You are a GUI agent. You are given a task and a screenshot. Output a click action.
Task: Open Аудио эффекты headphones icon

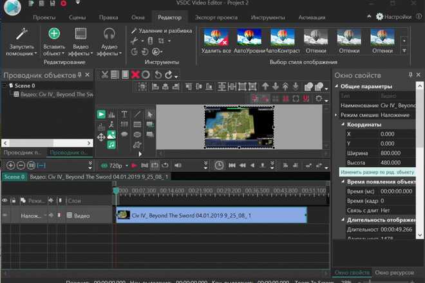pyautogui.click(x=109, y=34)
